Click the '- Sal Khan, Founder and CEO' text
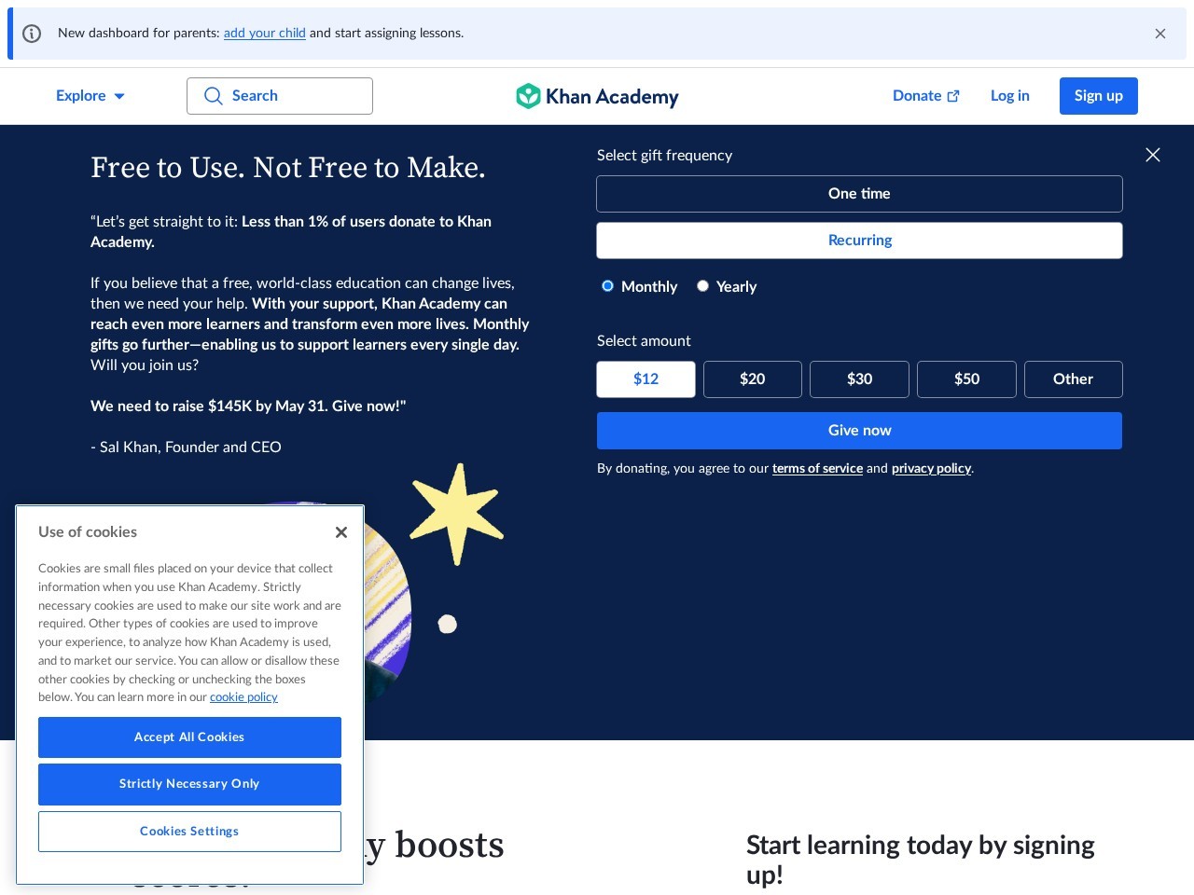Viewport: 1194px width, 895px height. pos(186,447)
